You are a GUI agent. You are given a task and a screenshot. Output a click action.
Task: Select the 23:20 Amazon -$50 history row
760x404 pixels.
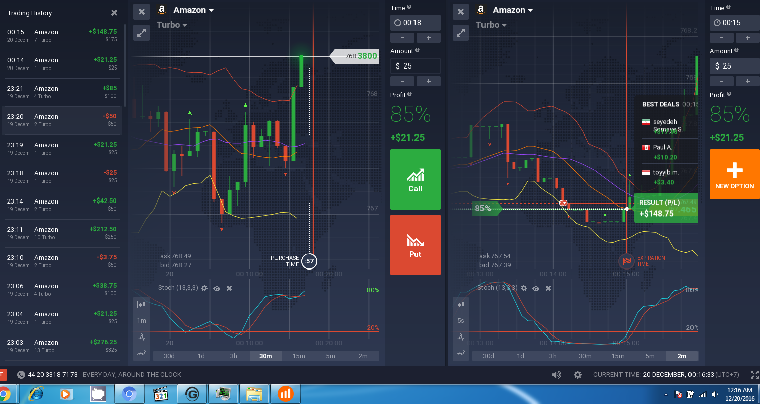pyautogui.click(x=62, y=120)
